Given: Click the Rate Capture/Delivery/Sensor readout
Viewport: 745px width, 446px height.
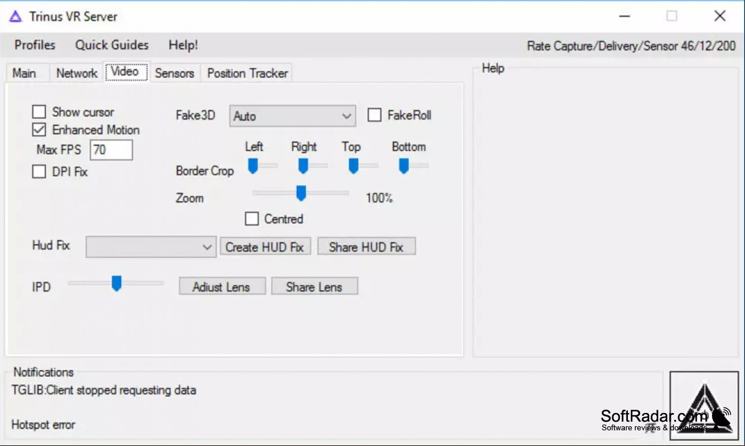Looking at the screenshot, I should point(631,46).
